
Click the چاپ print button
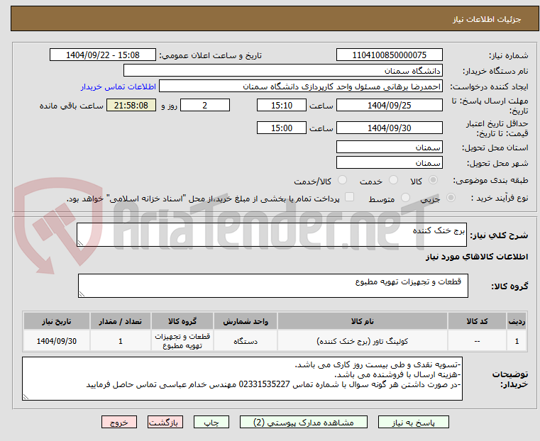211,422
